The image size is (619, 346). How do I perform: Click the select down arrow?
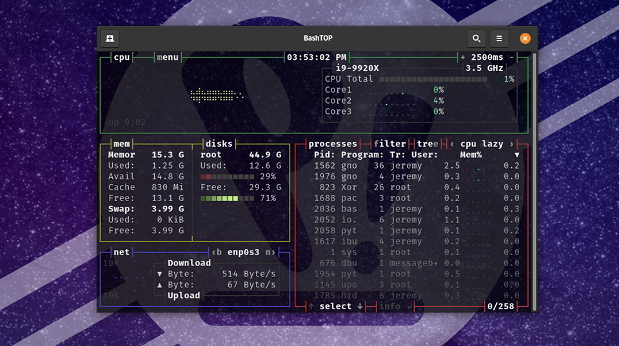[x=360, y=306]
